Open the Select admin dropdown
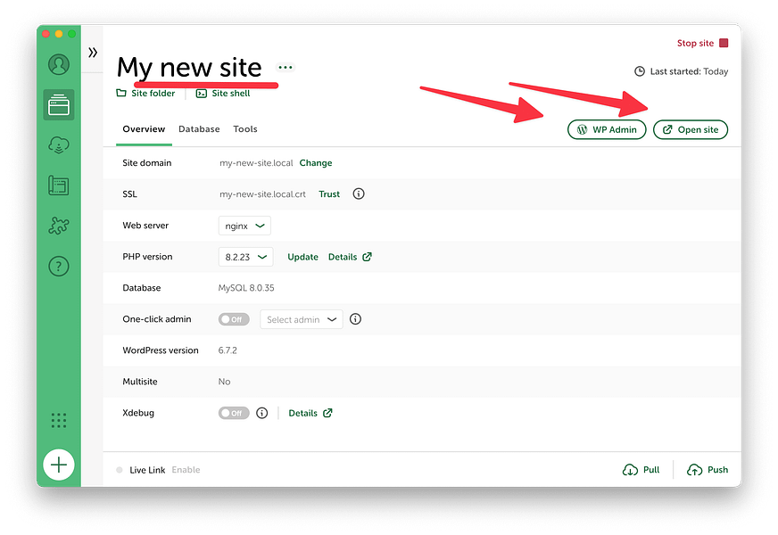778x535 pixels. 299,319
